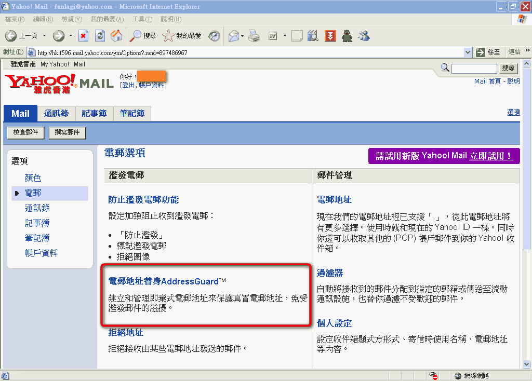Open the History clock icon

(214, 36)
